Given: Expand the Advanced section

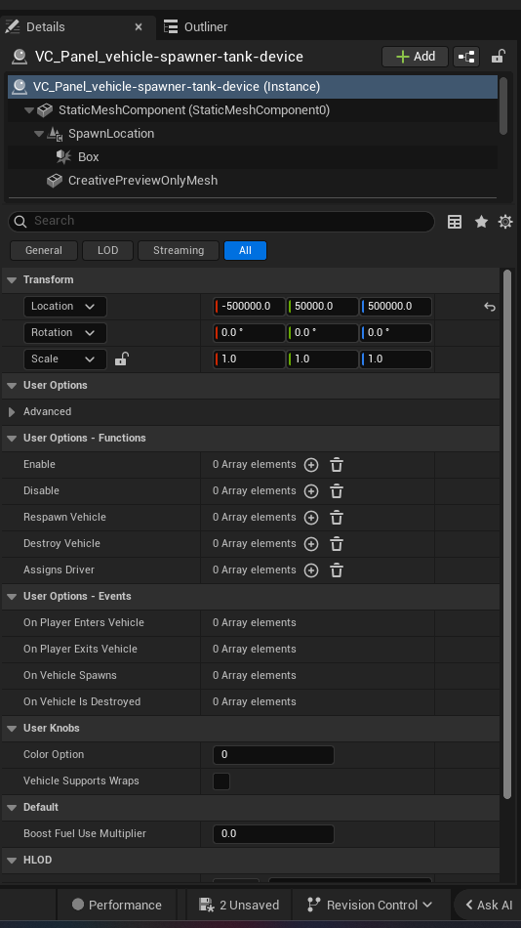Looking at the screenshot, I should pyautogui.click(x=12, y=412).
